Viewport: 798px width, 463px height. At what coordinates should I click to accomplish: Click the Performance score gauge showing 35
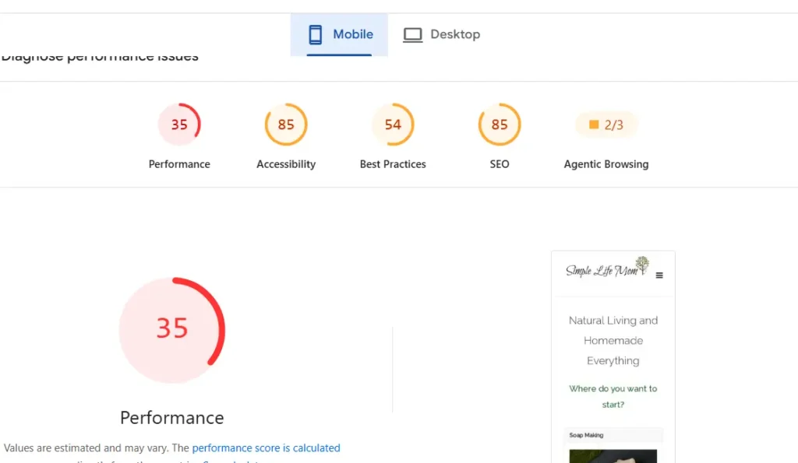pos(179,125)
